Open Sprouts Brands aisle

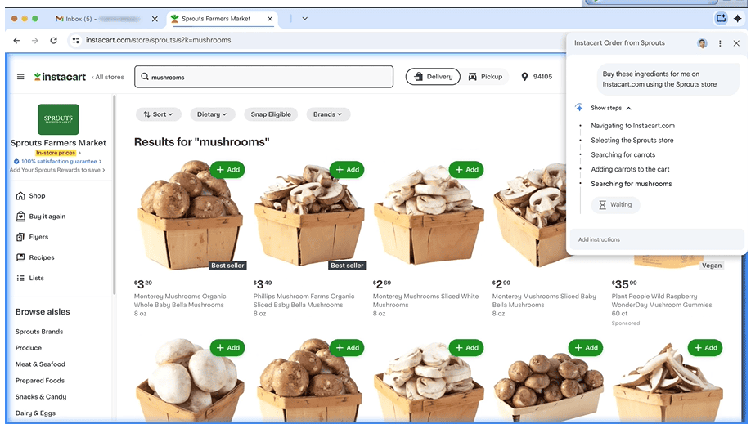click(x=39, y=332)
